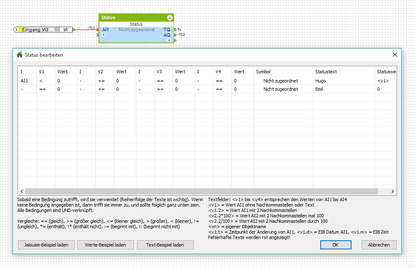Load the Text-Beispiel

(x=165, y=245)
